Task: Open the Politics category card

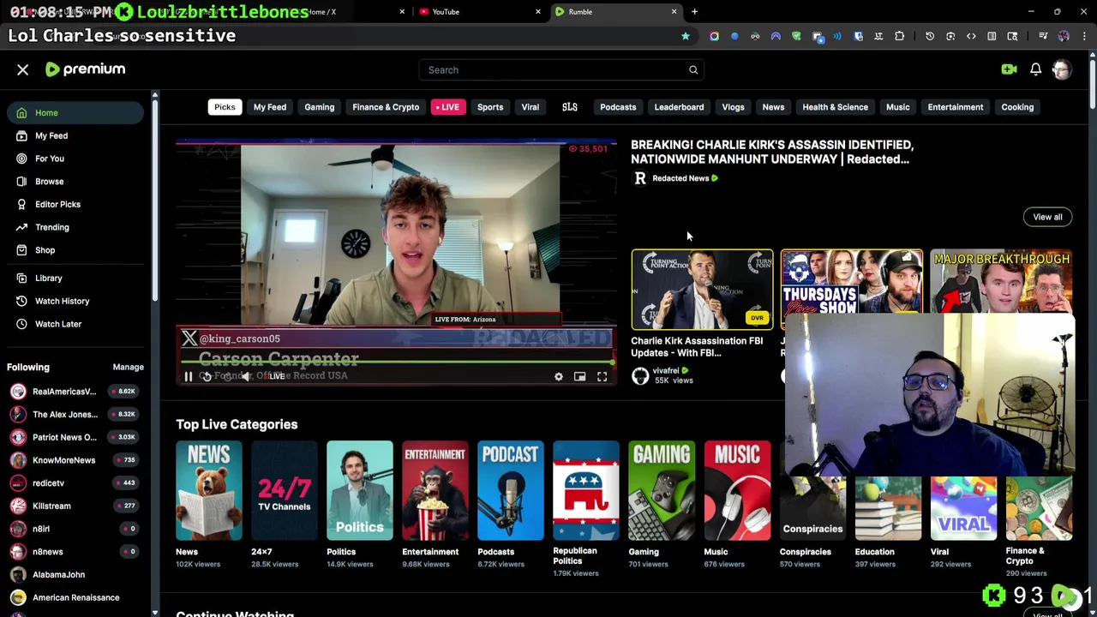Action: pyautogui.click(x=359, y=491)
